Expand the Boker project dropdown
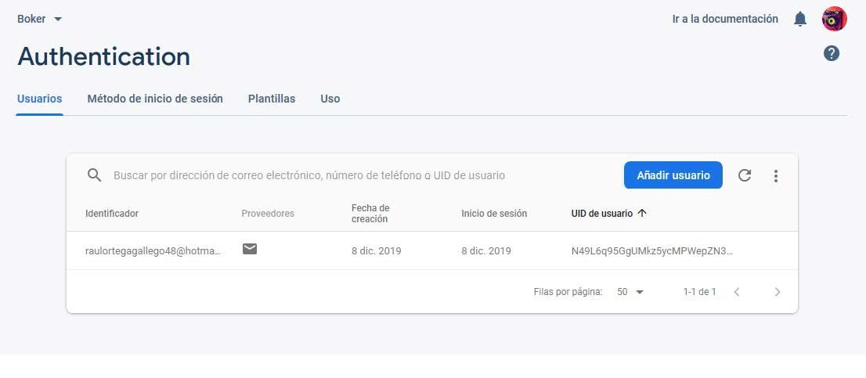 point(40,19)
